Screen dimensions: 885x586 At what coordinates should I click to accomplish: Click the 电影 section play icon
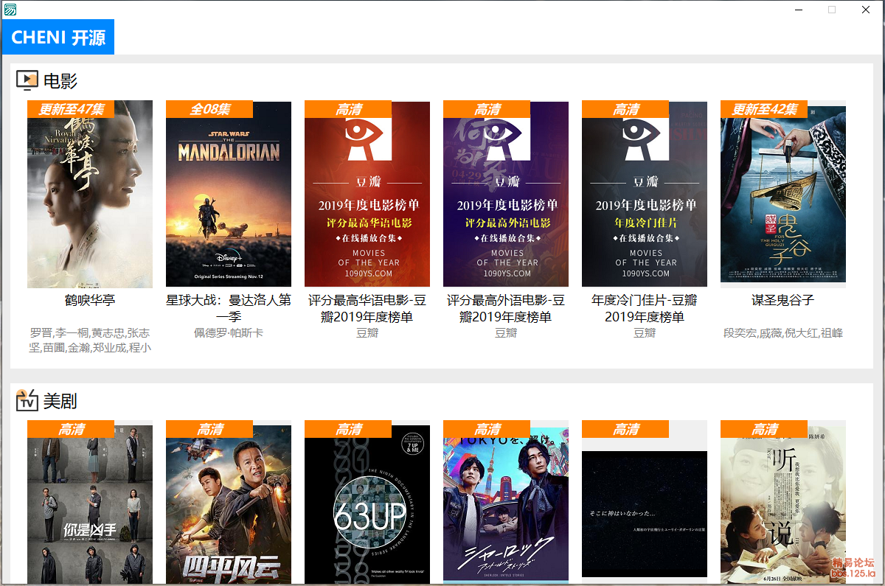[27, 80]
